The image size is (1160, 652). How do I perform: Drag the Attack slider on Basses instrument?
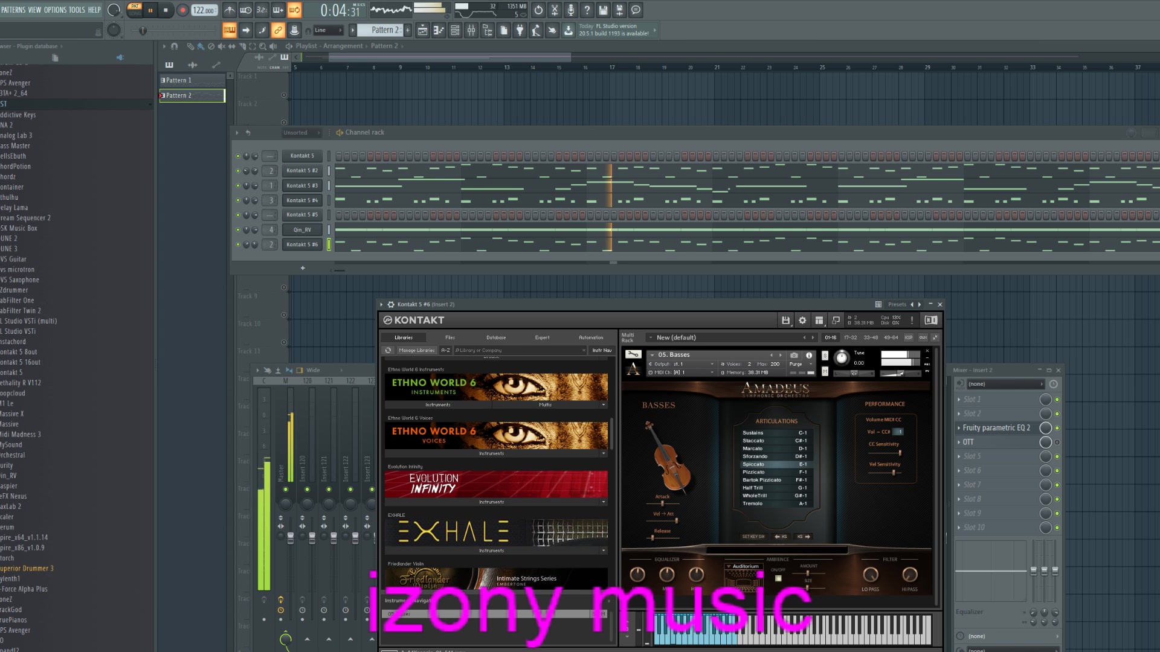pos(660,503)
